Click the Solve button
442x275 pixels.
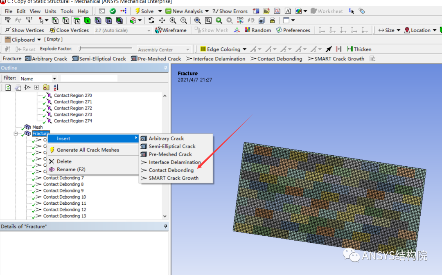[x=144, y=11]
